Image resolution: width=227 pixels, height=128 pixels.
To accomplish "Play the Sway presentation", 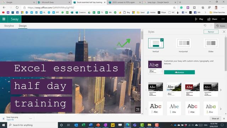I will coord(199,19).
